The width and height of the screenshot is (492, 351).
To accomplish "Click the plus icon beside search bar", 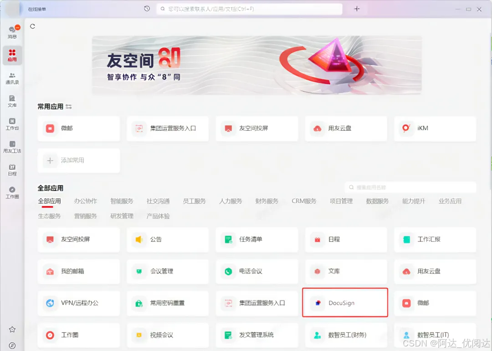I will pos(357,9).
